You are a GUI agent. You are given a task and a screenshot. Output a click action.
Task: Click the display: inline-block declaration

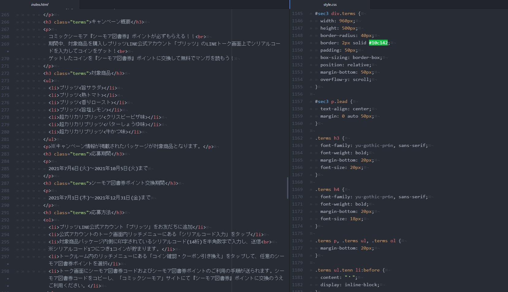tap(350, 285)
